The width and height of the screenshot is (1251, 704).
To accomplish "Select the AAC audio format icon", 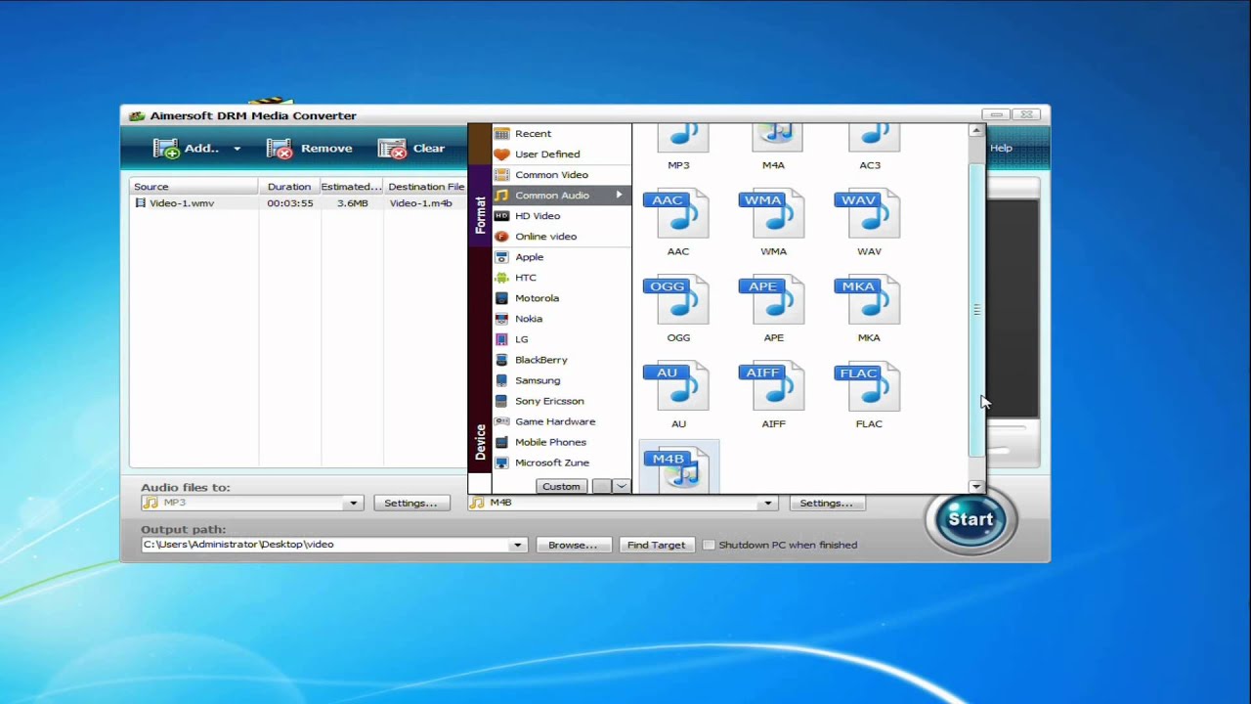I will point(675,215).
